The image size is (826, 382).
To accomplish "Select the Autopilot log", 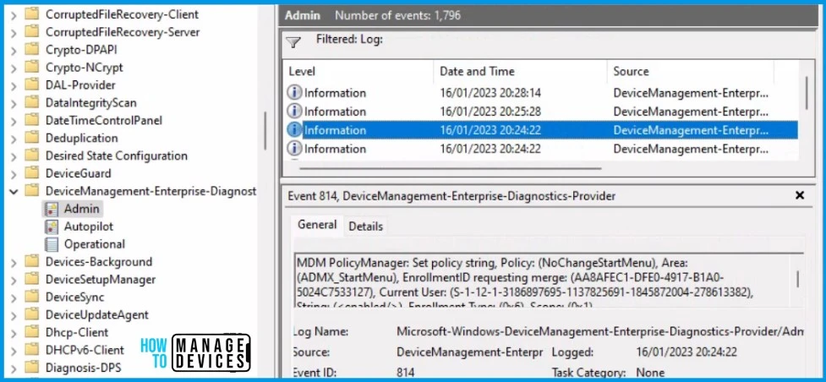I will click(x=89, y=226).
